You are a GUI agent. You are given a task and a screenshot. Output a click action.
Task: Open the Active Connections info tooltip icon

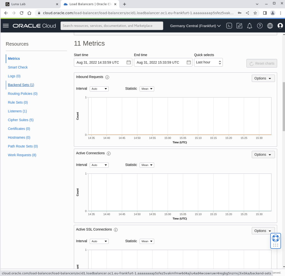pos(109,153)
